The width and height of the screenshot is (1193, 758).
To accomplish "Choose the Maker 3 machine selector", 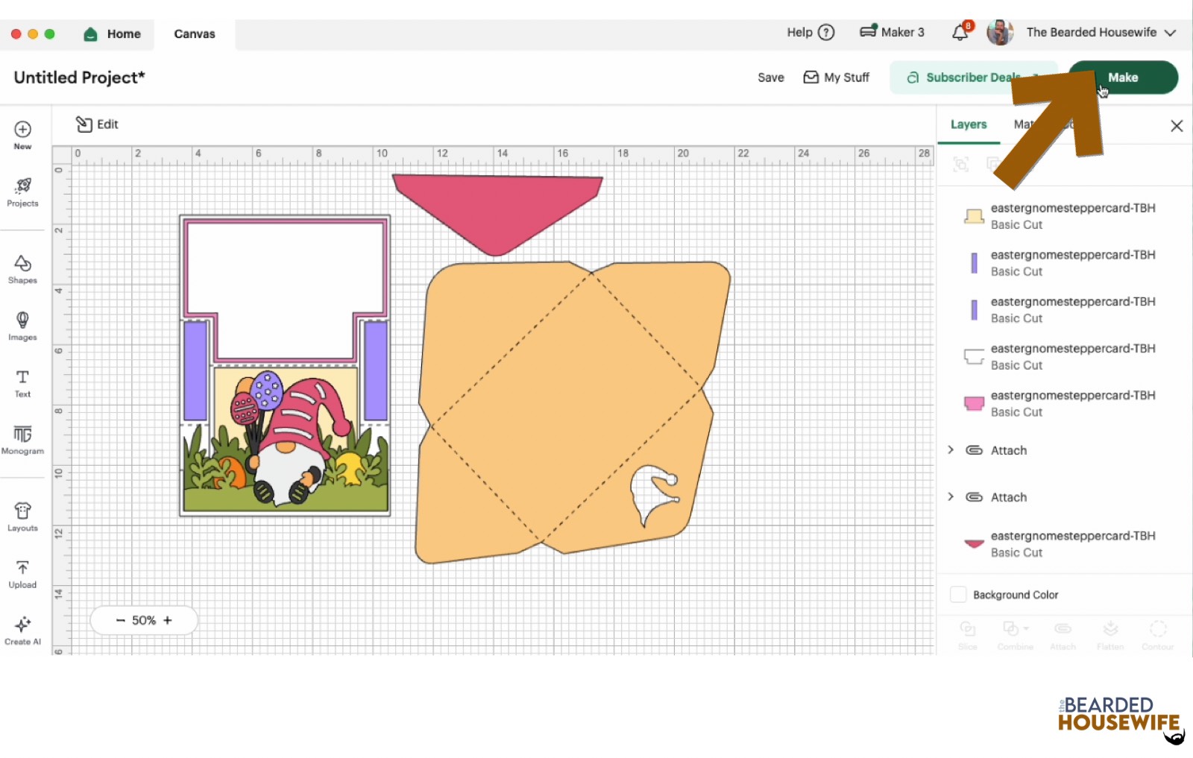I will click(892, 32).
